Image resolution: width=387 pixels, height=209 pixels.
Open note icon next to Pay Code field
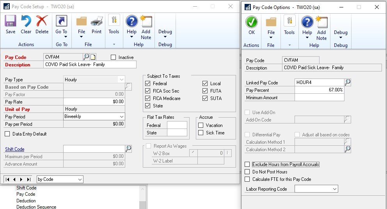point(93,57)
